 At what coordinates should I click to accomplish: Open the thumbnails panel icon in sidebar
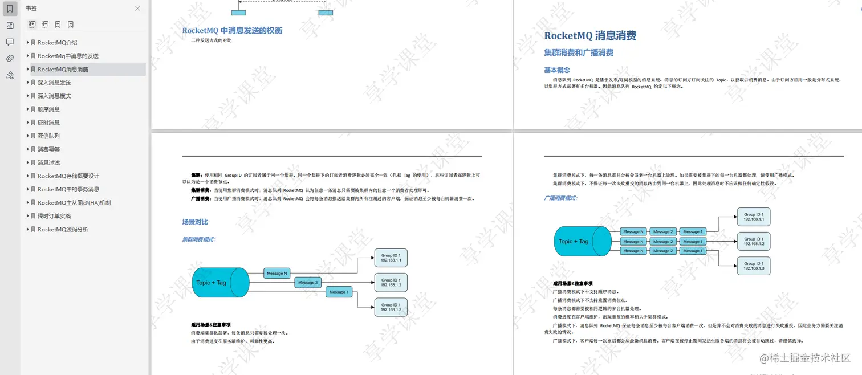point(10,26)
